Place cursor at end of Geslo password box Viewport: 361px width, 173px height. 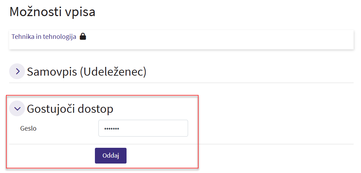pyautogui.click(x=176, y=128)
